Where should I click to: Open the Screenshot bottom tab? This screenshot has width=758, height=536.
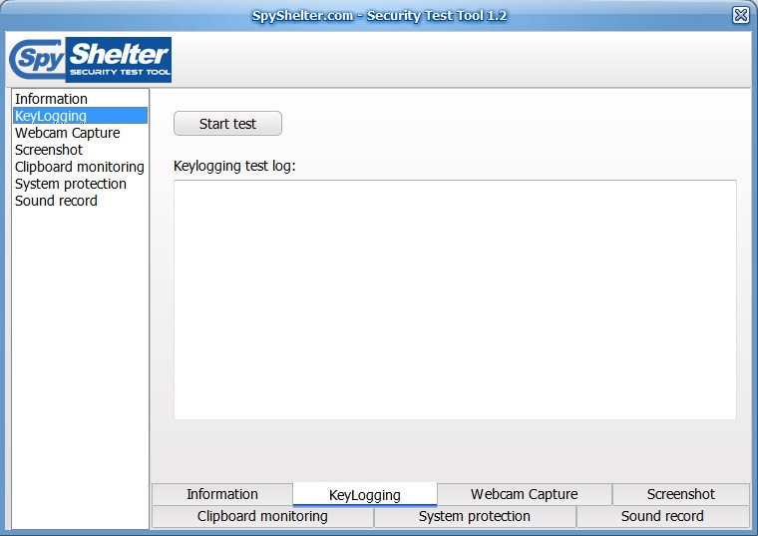(x=680, y=494)
